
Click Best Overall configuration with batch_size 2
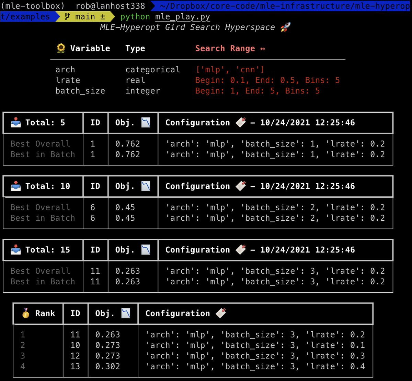pos(275,207)
